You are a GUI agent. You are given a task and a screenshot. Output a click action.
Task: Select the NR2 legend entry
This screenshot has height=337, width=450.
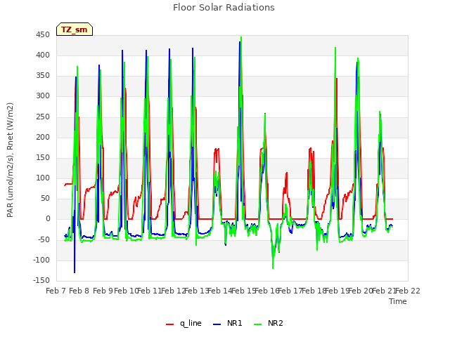click(x=269, y=323)
